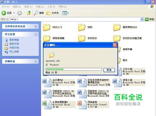Viewport: 156px width, 116px height.
Task: Select the 农村饮水实施方案 folder icon
Action: coord(117,38)
